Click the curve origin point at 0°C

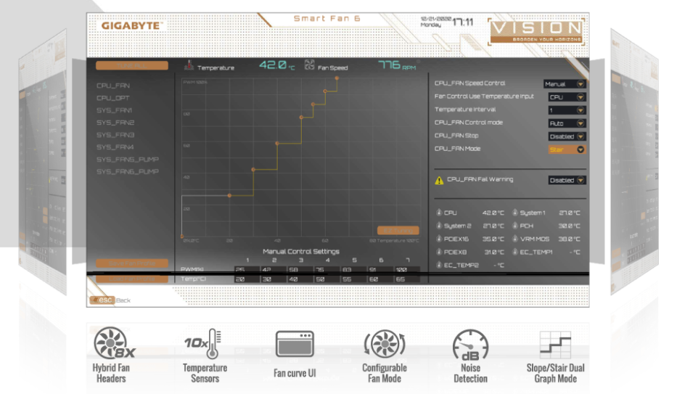click(182, 236)
